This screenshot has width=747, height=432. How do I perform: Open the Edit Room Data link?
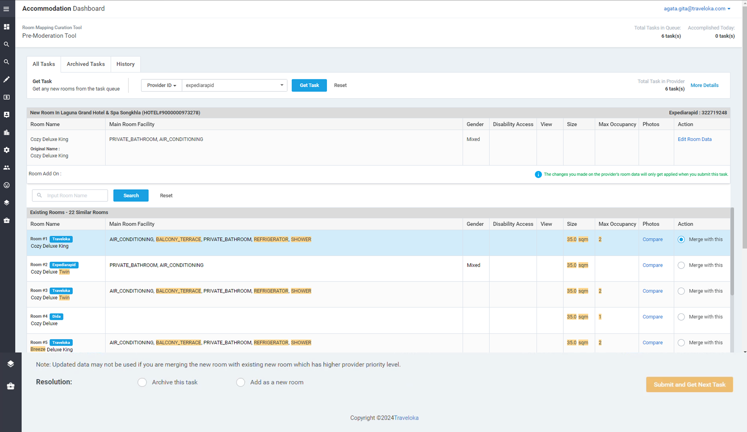pyautogui.click(x=694, y=139)
